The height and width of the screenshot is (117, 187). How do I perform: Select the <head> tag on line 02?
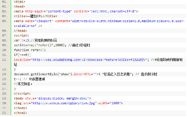tap(20, 7)
